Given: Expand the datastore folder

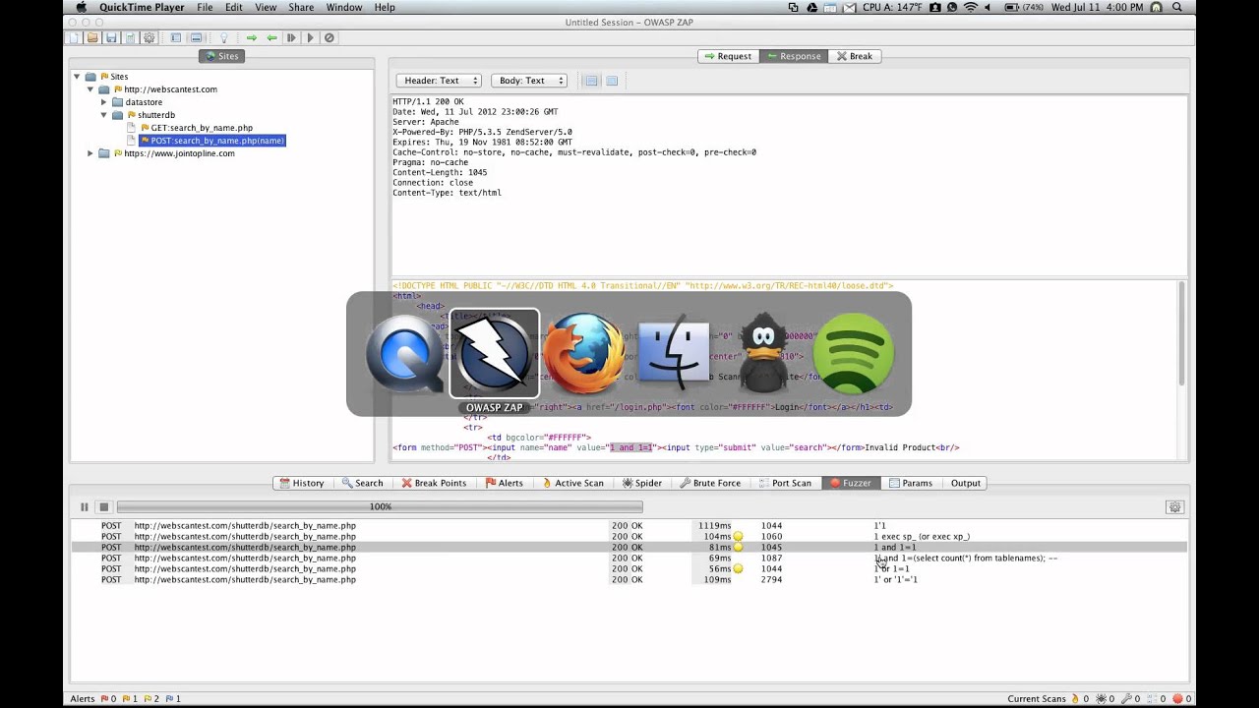Looking at the screenshot, I should pyautogui.click(x=103, y=101).
